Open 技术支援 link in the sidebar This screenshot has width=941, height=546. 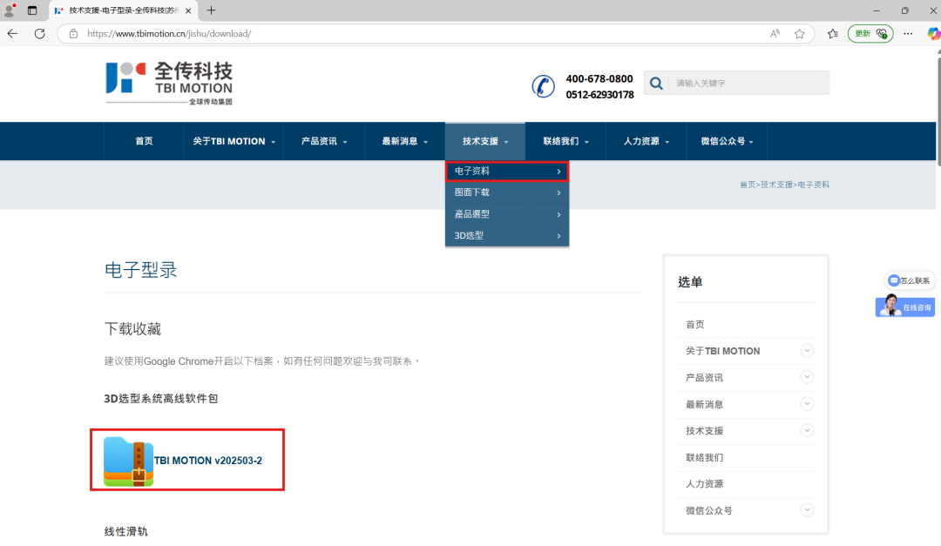pos(704,431)
